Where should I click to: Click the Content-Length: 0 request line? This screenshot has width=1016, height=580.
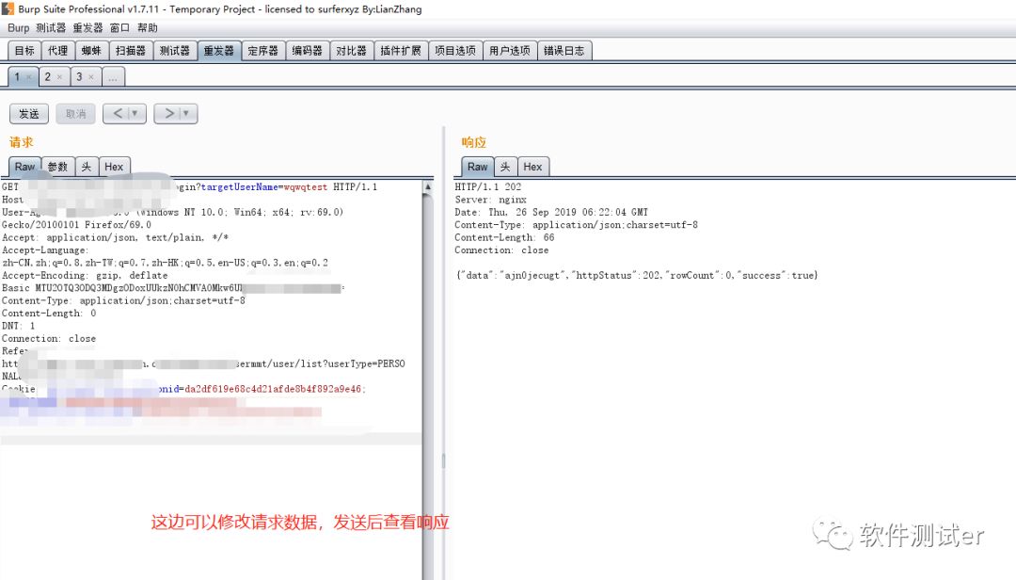pyautogui.click(x=49, y=314)
